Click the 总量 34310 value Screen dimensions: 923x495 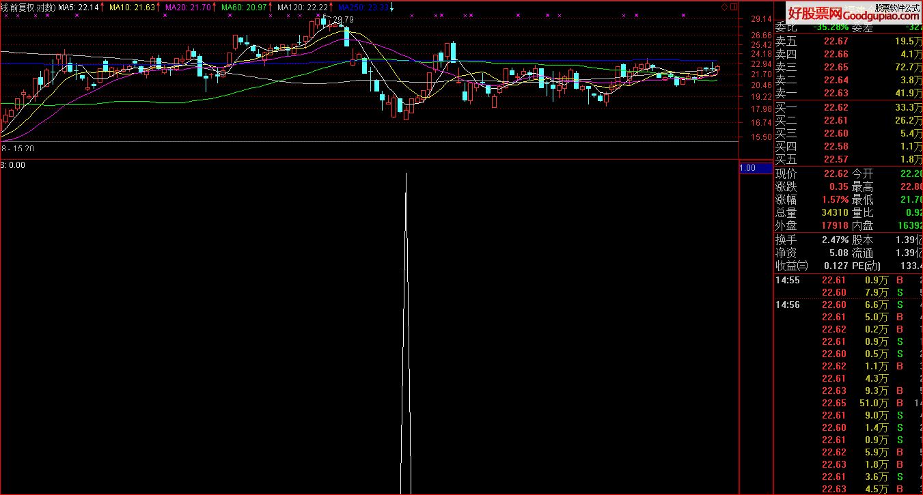(835, 213)
